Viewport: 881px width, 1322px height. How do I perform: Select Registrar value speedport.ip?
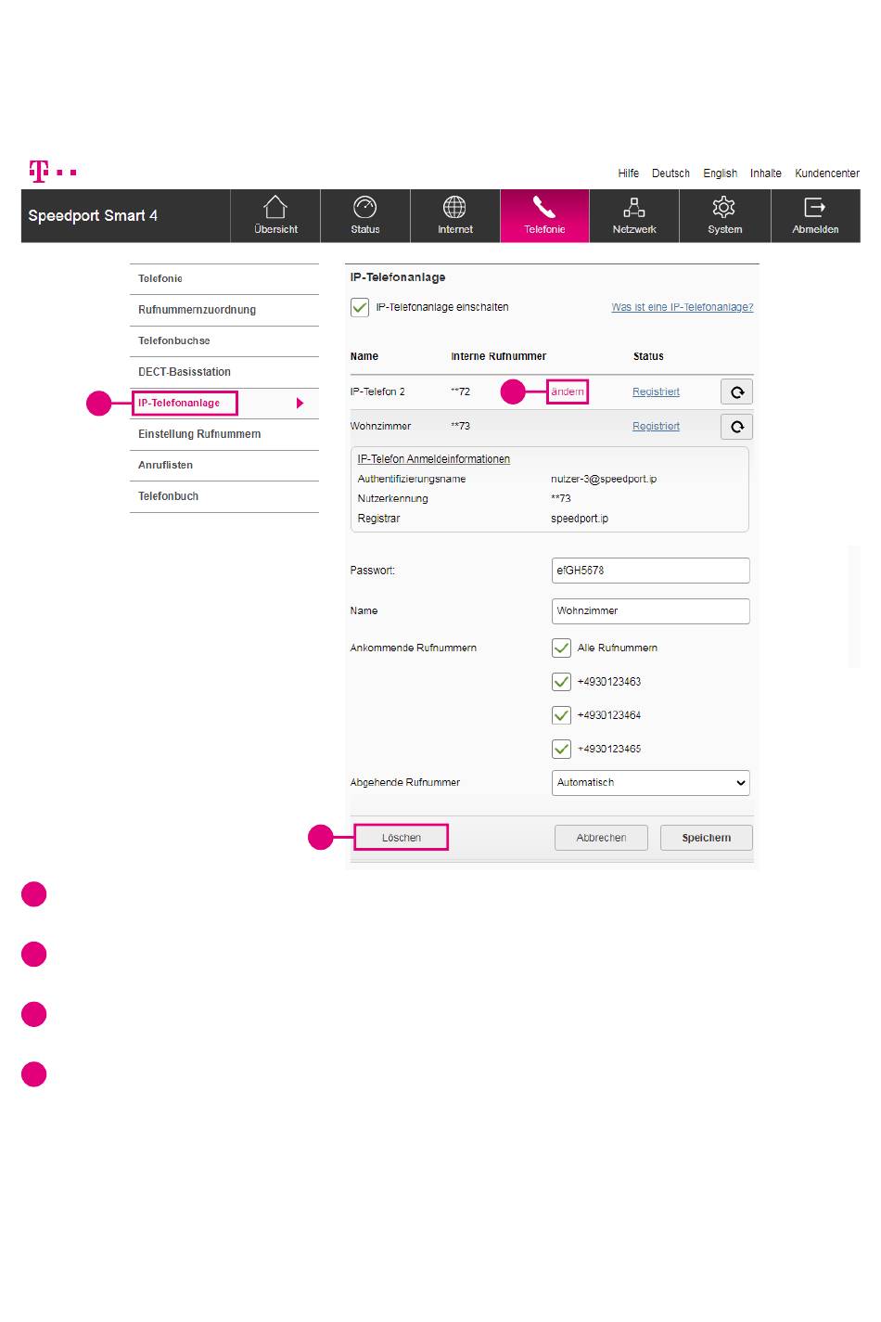point(580,519)
